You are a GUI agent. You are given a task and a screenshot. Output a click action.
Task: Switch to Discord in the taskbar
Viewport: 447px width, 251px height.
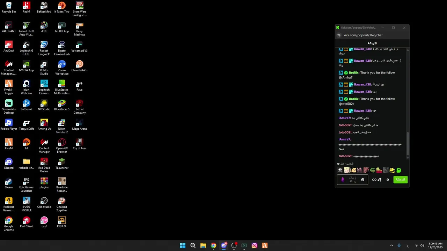click(x=224, y=245)
